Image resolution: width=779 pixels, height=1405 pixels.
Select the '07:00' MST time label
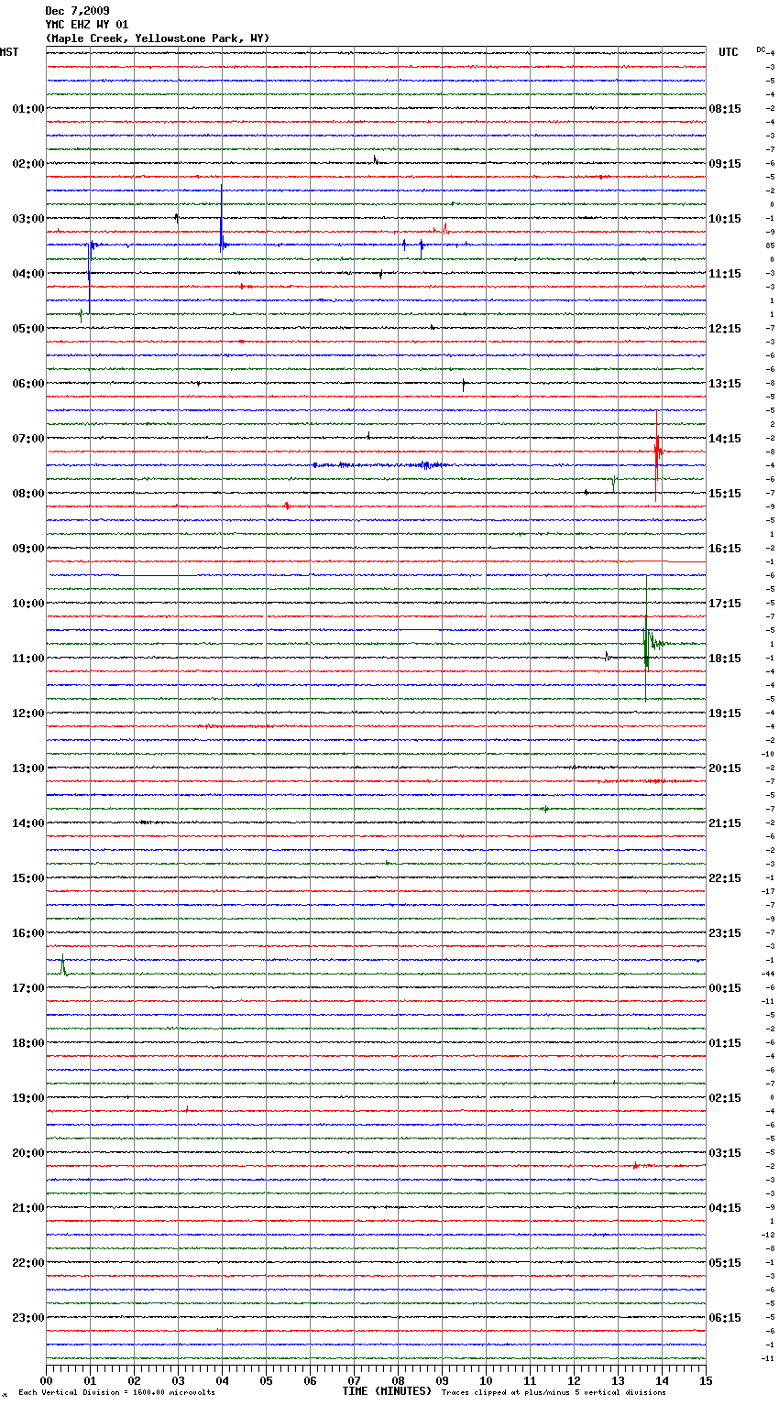[x=28, y=439]
